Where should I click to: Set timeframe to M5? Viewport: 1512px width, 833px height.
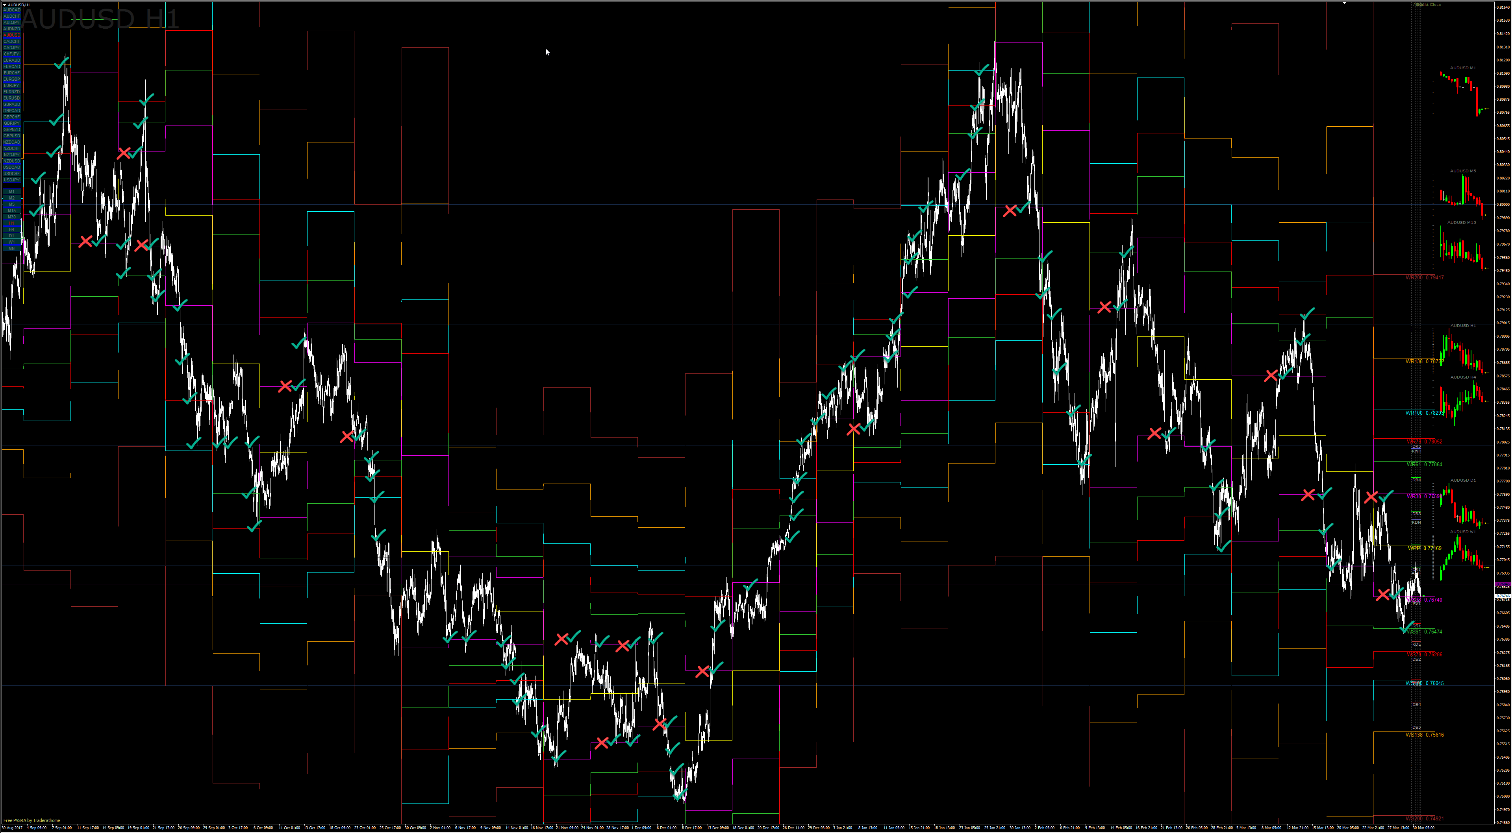12,205
